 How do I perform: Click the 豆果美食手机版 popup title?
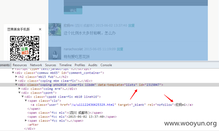18,29
